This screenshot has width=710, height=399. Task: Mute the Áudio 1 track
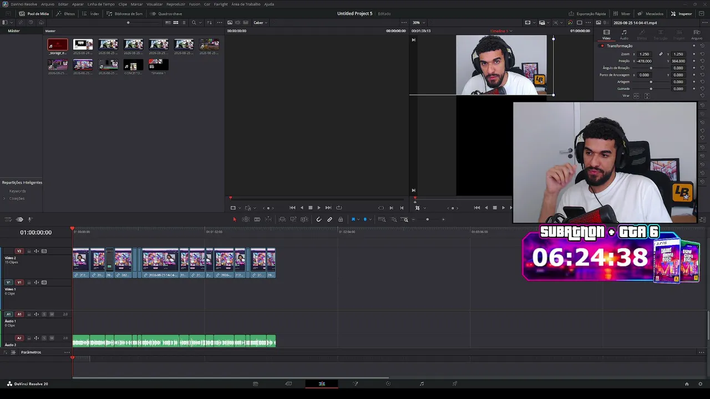(x=52, y=314)
